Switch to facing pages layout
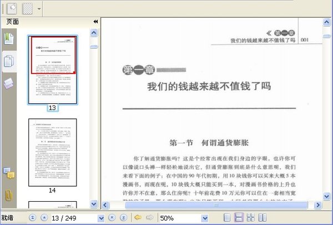Screen dimensions: 333x225 263,218
